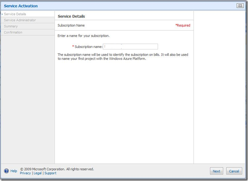Focus the Subscription name input field
The height and width of the screenshot is (181, 248).
(130, 46)
